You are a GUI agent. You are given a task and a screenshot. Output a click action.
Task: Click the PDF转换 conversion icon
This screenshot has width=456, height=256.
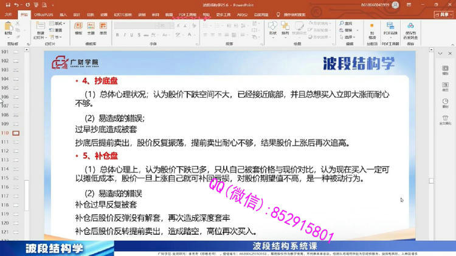pos(390,29)
